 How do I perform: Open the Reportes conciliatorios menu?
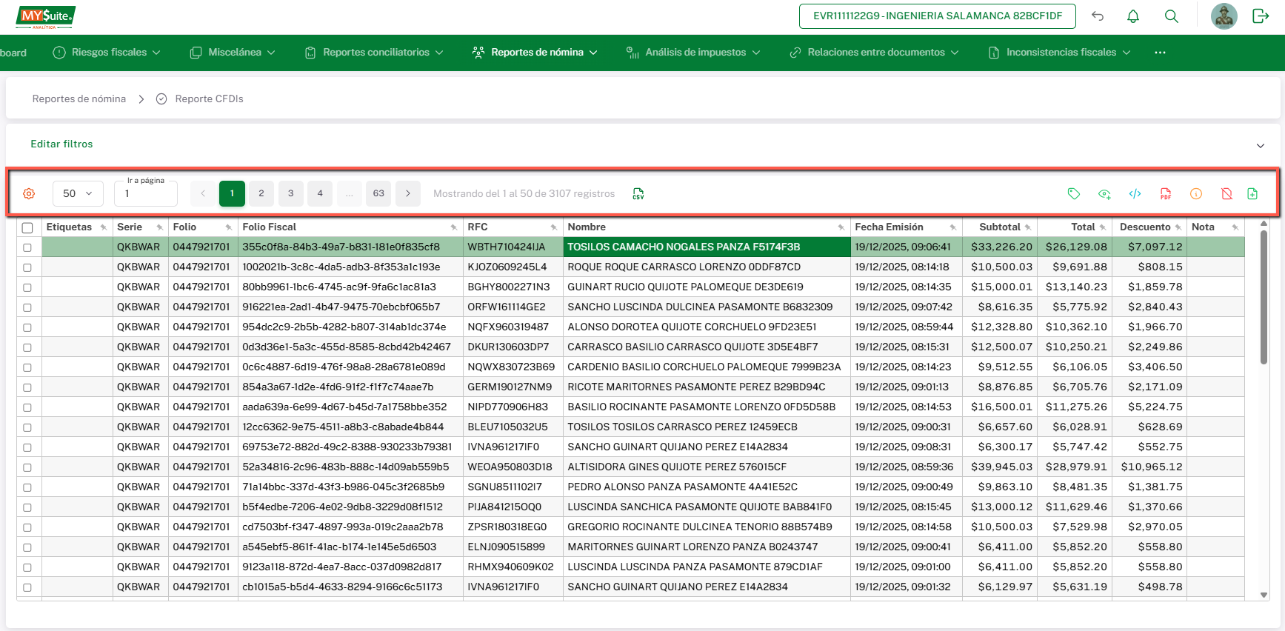pyautogui.click(x=375, y=53)
